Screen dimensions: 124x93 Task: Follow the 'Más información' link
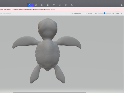point(50,9)
